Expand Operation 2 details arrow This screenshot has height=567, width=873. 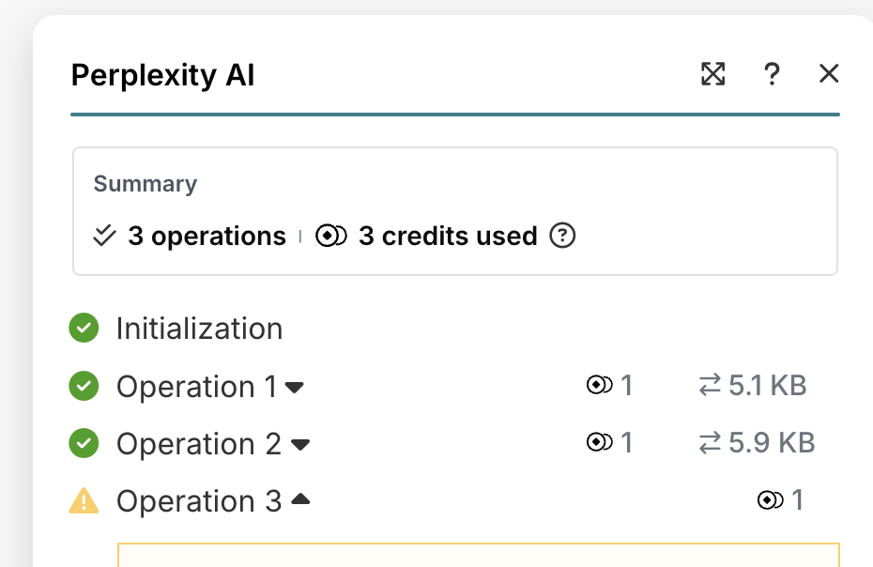tap(299, 444)
